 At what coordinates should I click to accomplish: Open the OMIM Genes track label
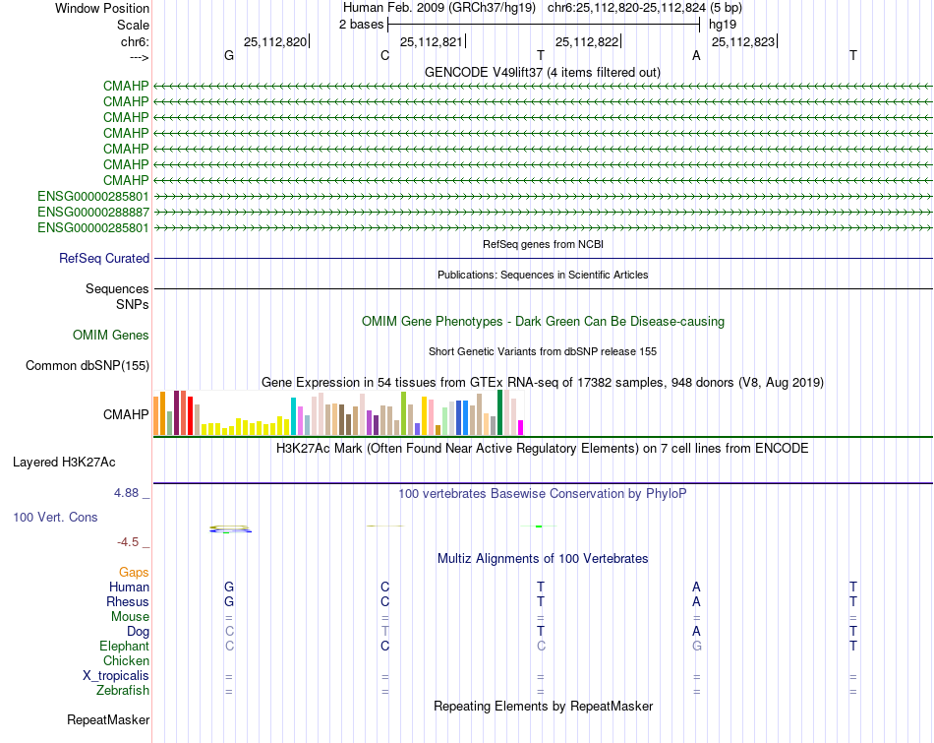(111, 336)
